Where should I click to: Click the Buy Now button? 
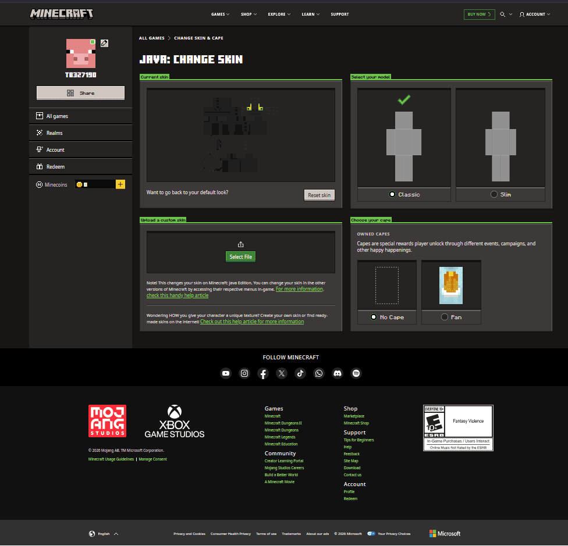click(x=480, y=15)
